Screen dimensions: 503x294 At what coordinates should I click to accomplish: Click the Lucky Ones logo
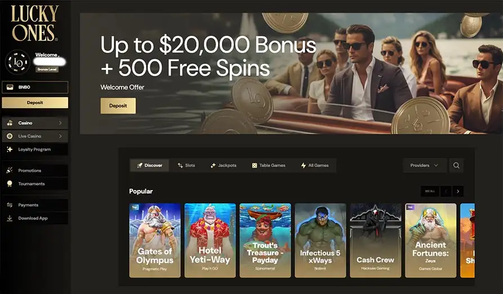[35, 24]
